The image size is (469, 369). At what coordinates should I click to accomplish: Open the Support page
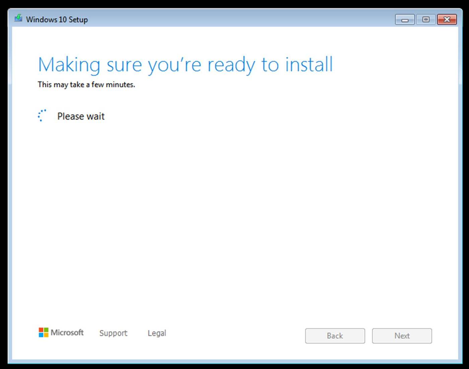pos(113,333)
